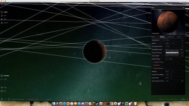The image size is (189, 106).
Task: Click the Surface Pressure input field
Action: coord(172,53)
